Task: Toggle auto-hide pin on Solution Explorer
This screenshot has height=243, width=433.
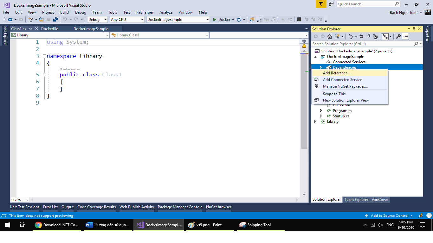Action: (414, 29)
